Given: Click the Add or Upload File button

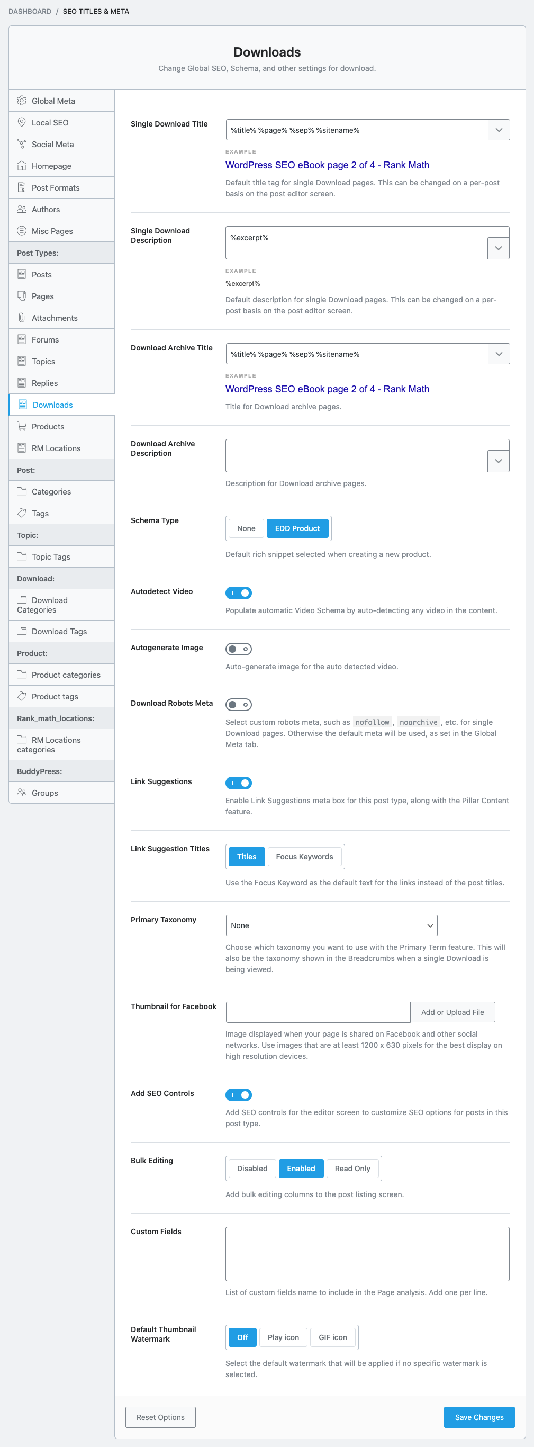Looking at the screenshot, I should pyautogui.click(x=452, y=1012).
